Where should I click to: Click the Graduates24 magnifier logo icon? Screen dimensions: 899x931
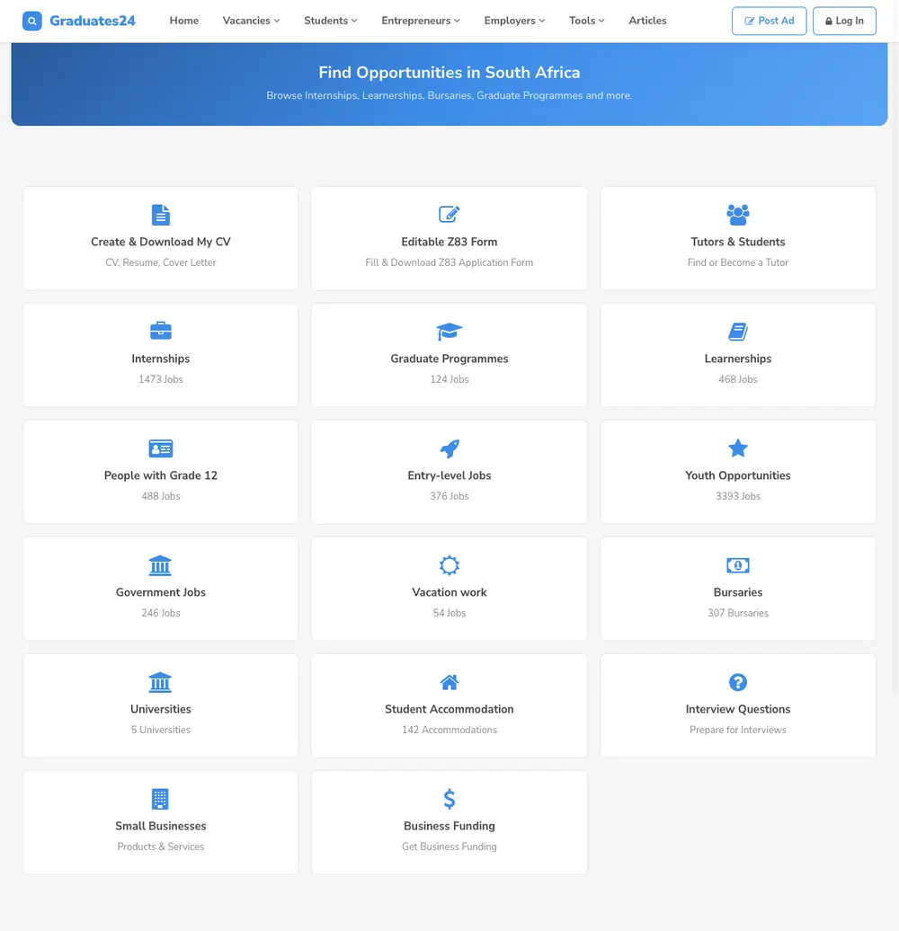tap(32, 21)
